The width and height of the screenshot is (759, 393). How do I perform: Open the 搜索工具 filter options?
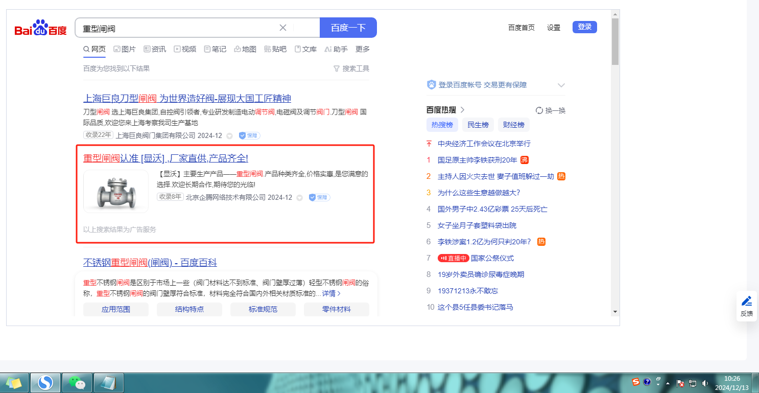(351, 68)
